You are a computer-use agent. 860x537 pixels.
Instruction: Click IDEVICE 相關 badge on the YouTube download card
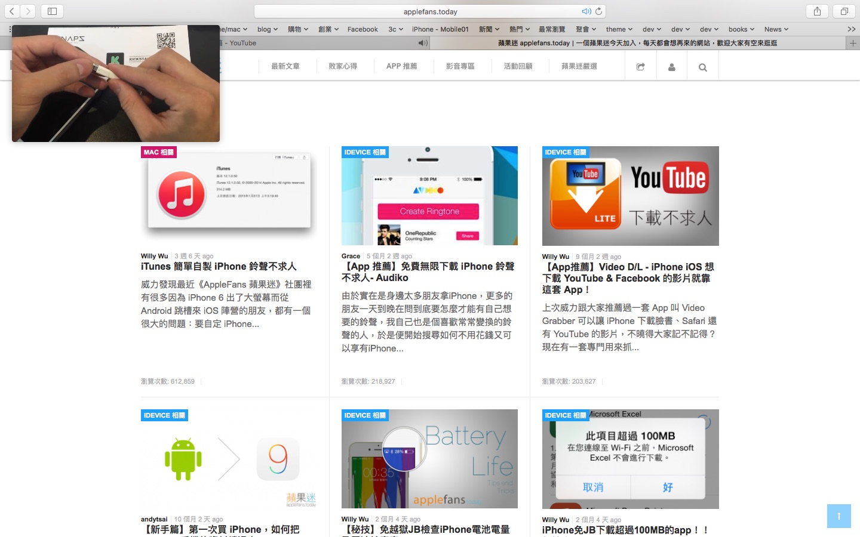click(x=566, y=152)
